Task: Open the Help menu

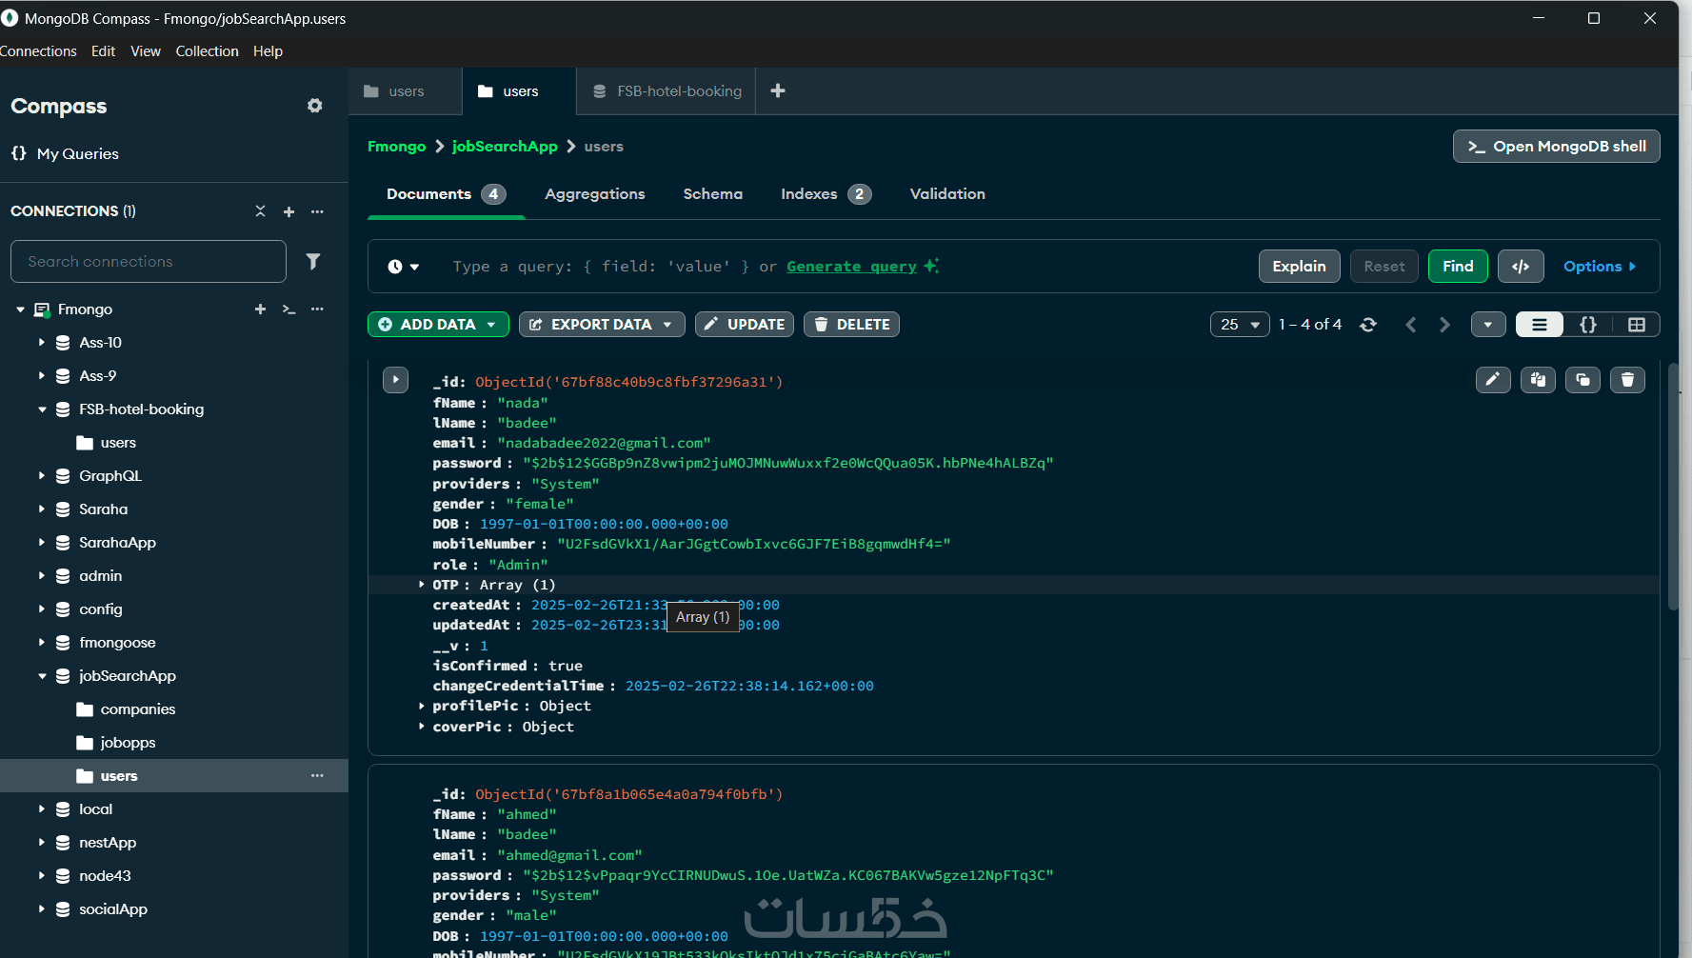Action: click(268, 51)
